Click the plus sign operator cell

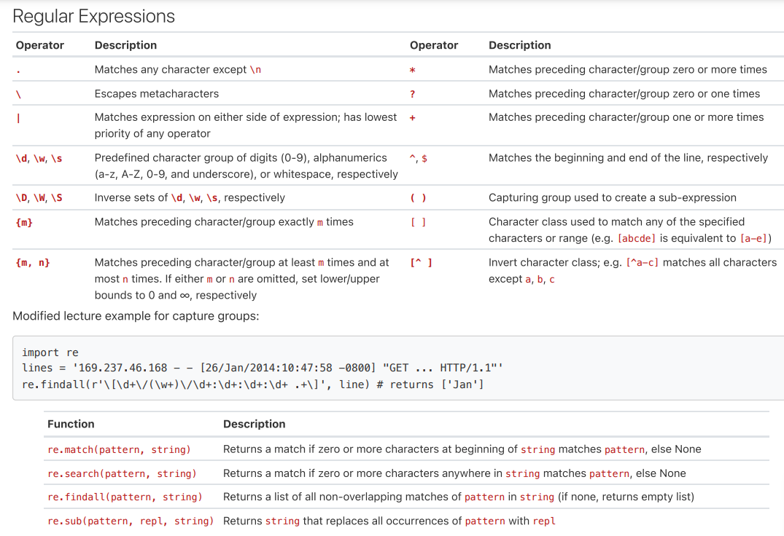coord(412,118)
